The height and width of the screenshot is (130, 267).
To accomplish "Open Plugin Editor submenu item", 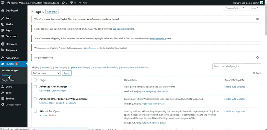I will 8,80.
